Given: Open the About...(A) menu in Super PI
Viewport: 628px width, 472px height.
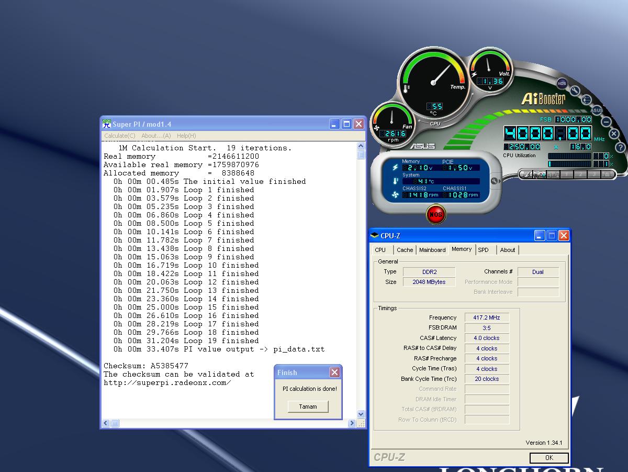Looking at the screenshot, I should (156, 136).
